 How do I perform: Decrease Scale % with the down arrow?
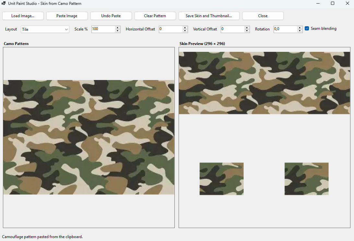tap(118, 31)
